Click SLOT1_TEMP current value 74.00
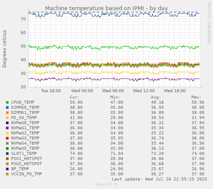The width and height of the screenshot is (213, 189). click(x=76, y=154)
